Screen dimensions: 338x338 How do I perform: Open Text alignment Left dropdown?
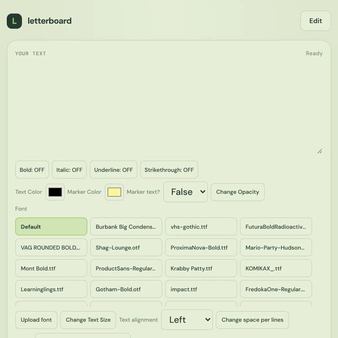(187, 319)
